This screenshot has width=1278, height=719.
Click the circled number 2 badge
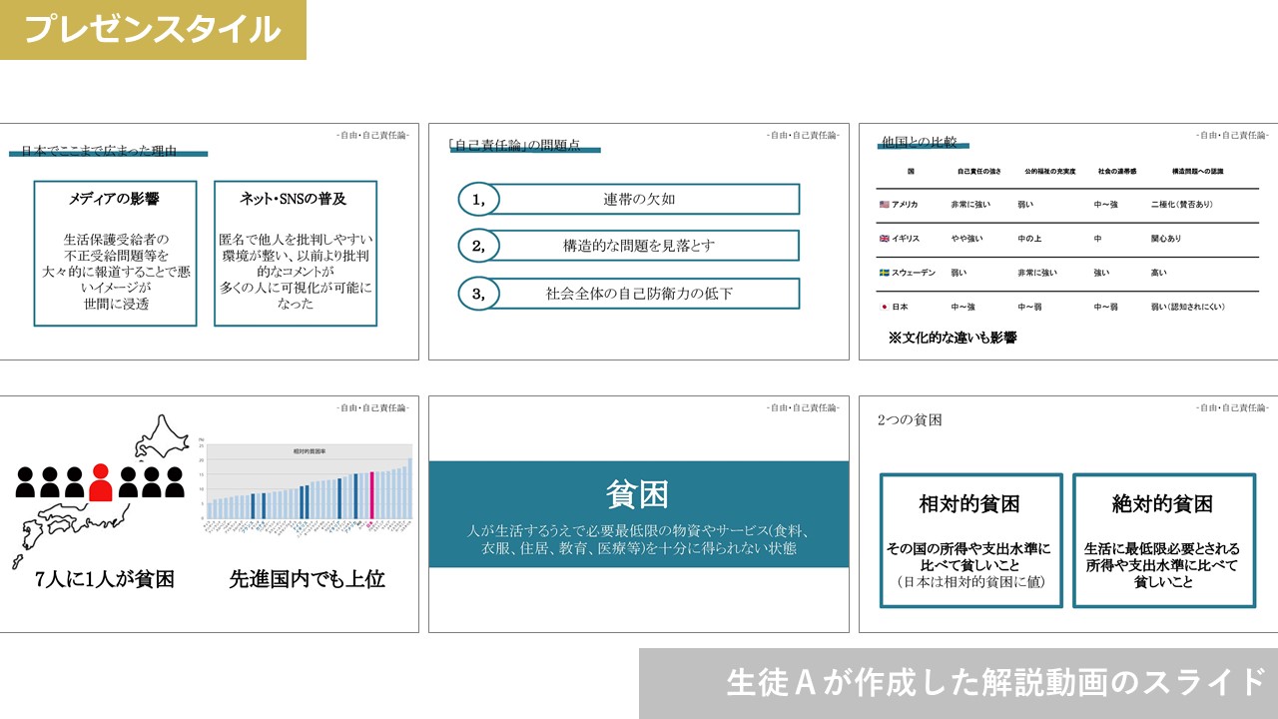pos(478,246)
